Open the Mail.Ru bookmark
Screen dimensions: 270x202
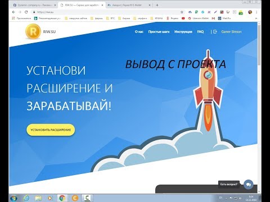pos(224,19)
